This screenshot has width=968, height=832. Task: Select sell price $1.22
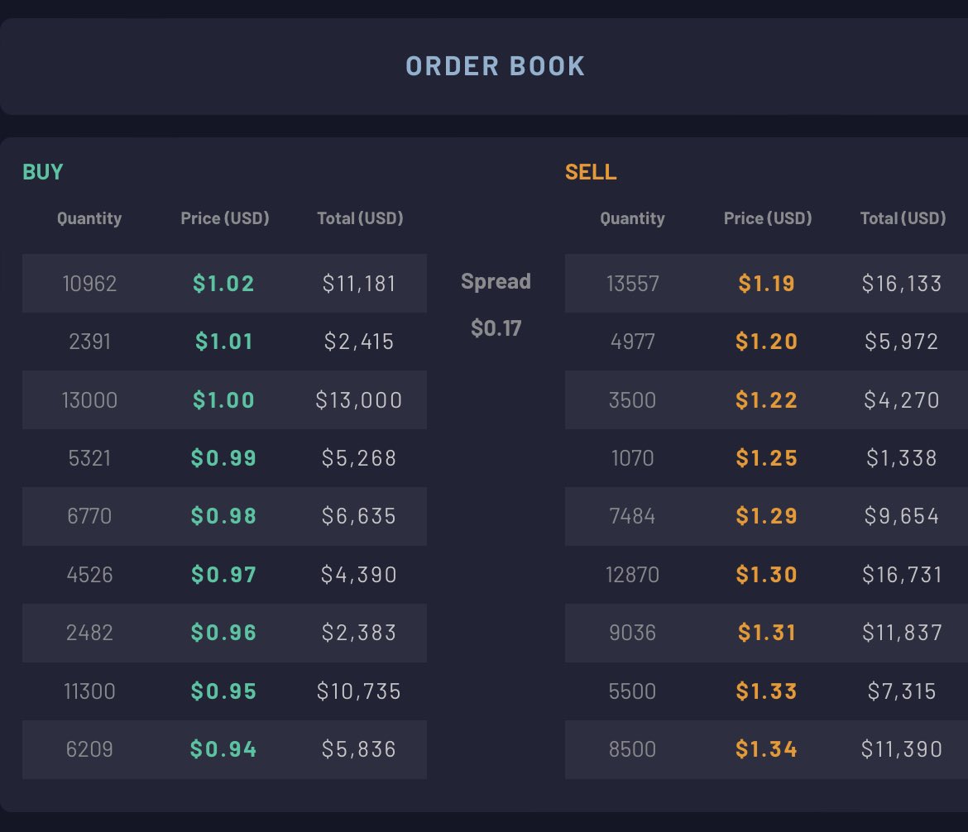[767, 400]
